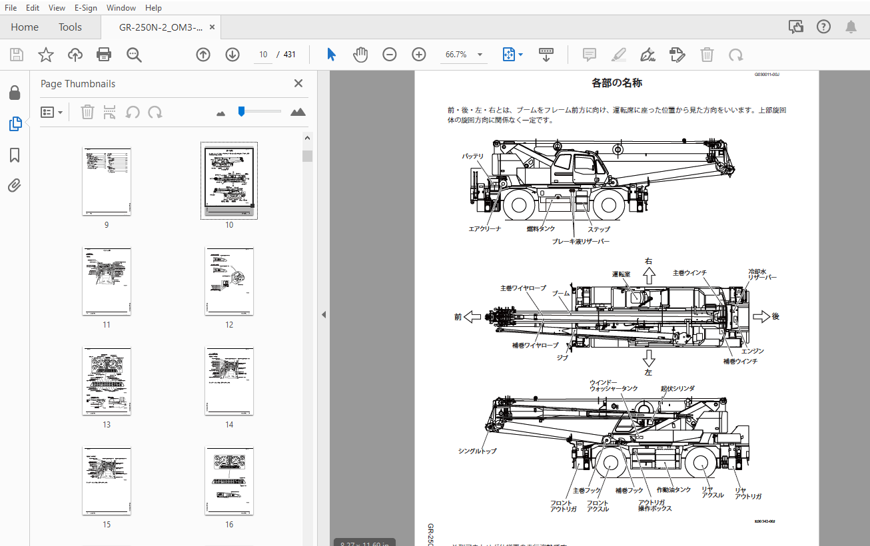Open thumbnails panel options dropdown
This screenshot has height=546, width=870.
click(52, 112)
